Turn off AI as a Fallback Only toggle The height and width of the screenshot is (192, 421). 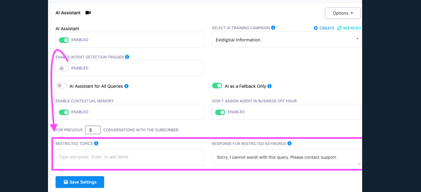pyautogui.click(x=217, y=86)
